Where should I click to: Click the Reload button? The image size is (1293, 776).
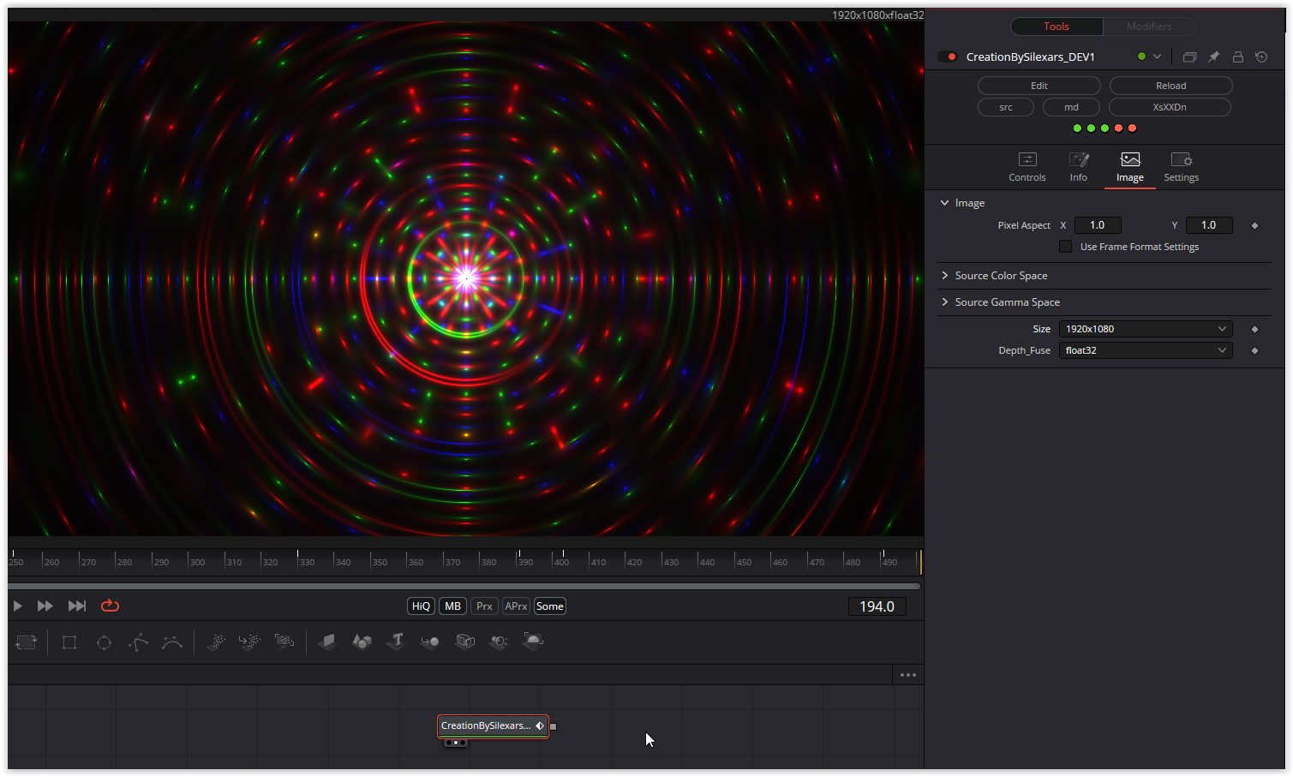tap(1170, 86)
